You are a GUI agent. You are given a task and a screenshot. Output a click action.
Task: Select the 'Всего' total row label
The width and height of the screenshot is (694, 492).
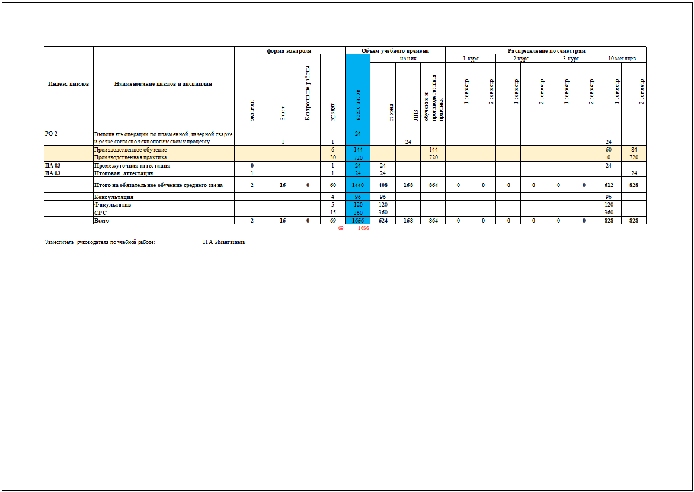(101, 220)
